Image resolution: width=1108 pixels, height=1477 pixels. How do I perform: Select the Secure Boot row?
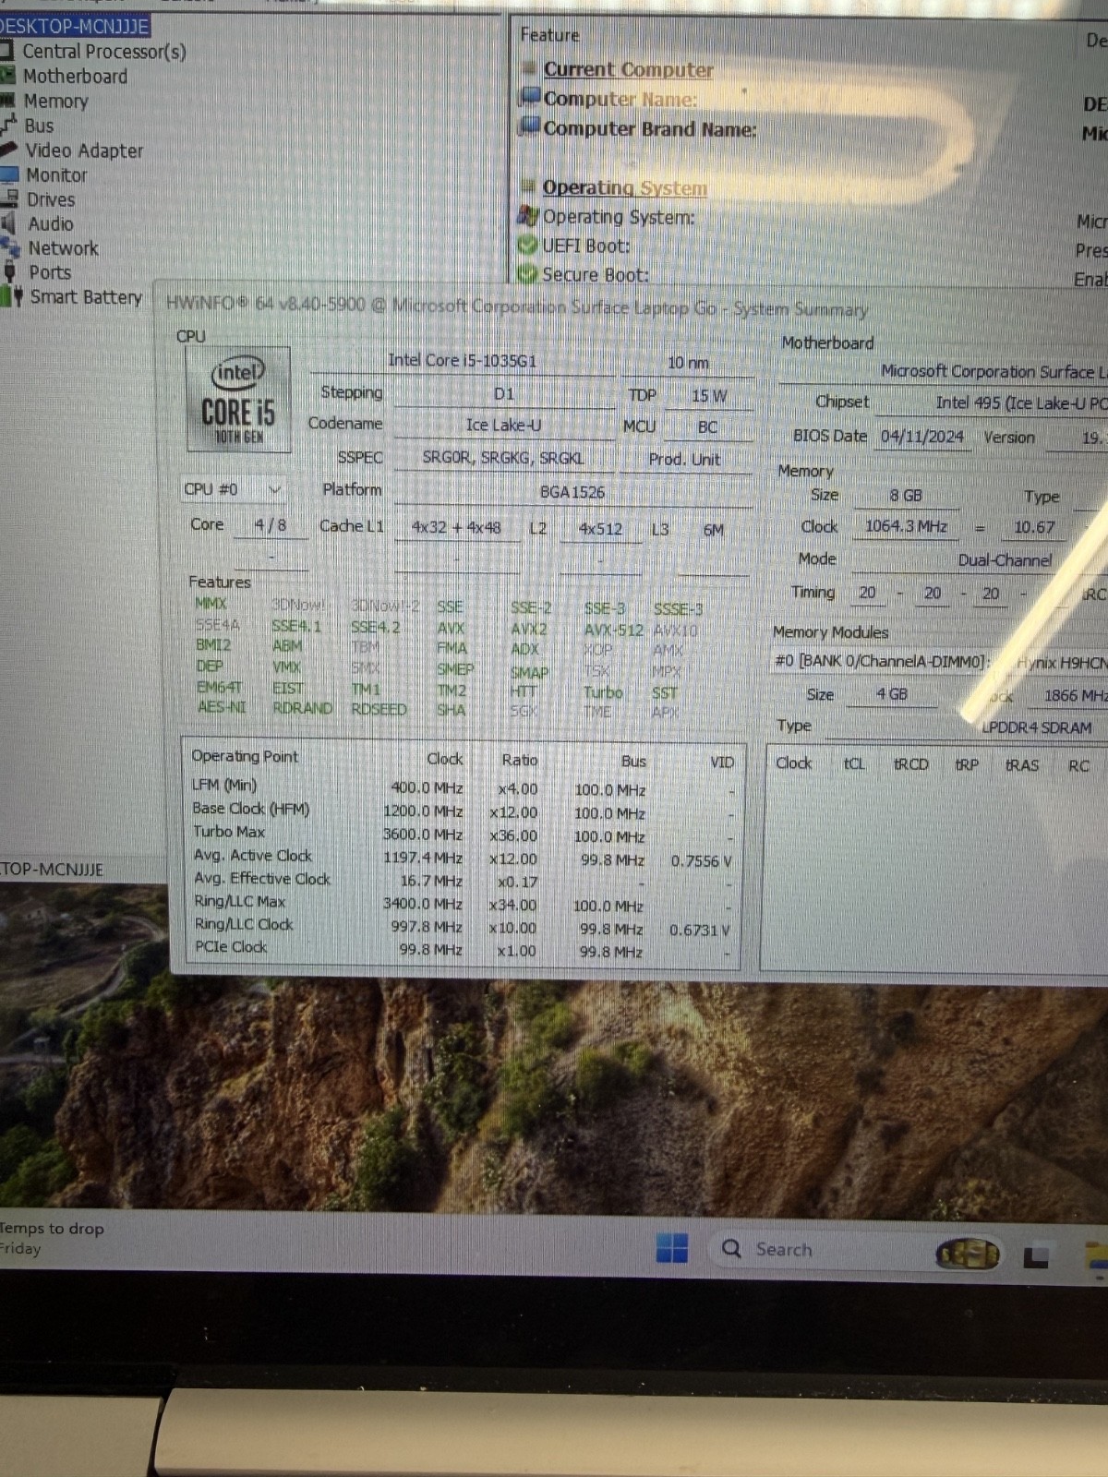click(x=595, y=275)
